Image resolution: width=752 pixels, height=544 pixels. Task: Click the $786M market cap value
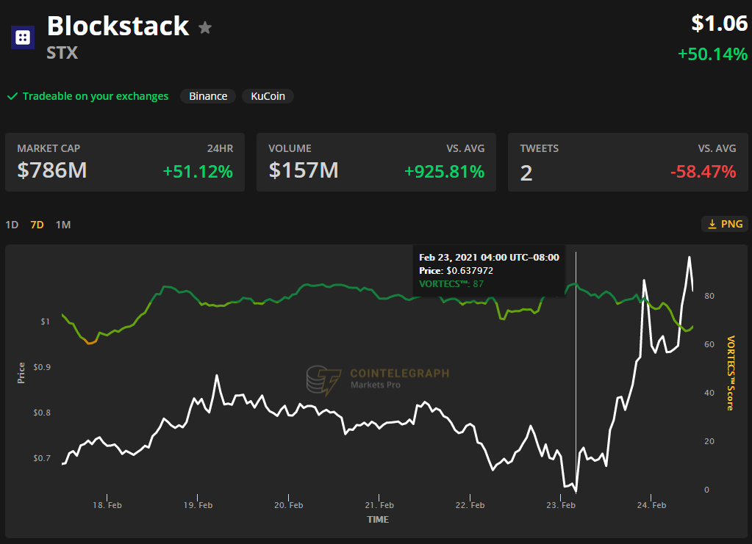[52, 170]
